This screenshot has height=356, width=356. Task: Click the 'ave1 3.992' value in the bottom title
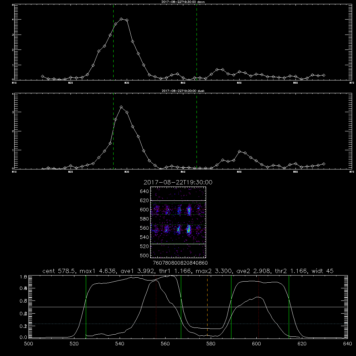pos(137,271)
